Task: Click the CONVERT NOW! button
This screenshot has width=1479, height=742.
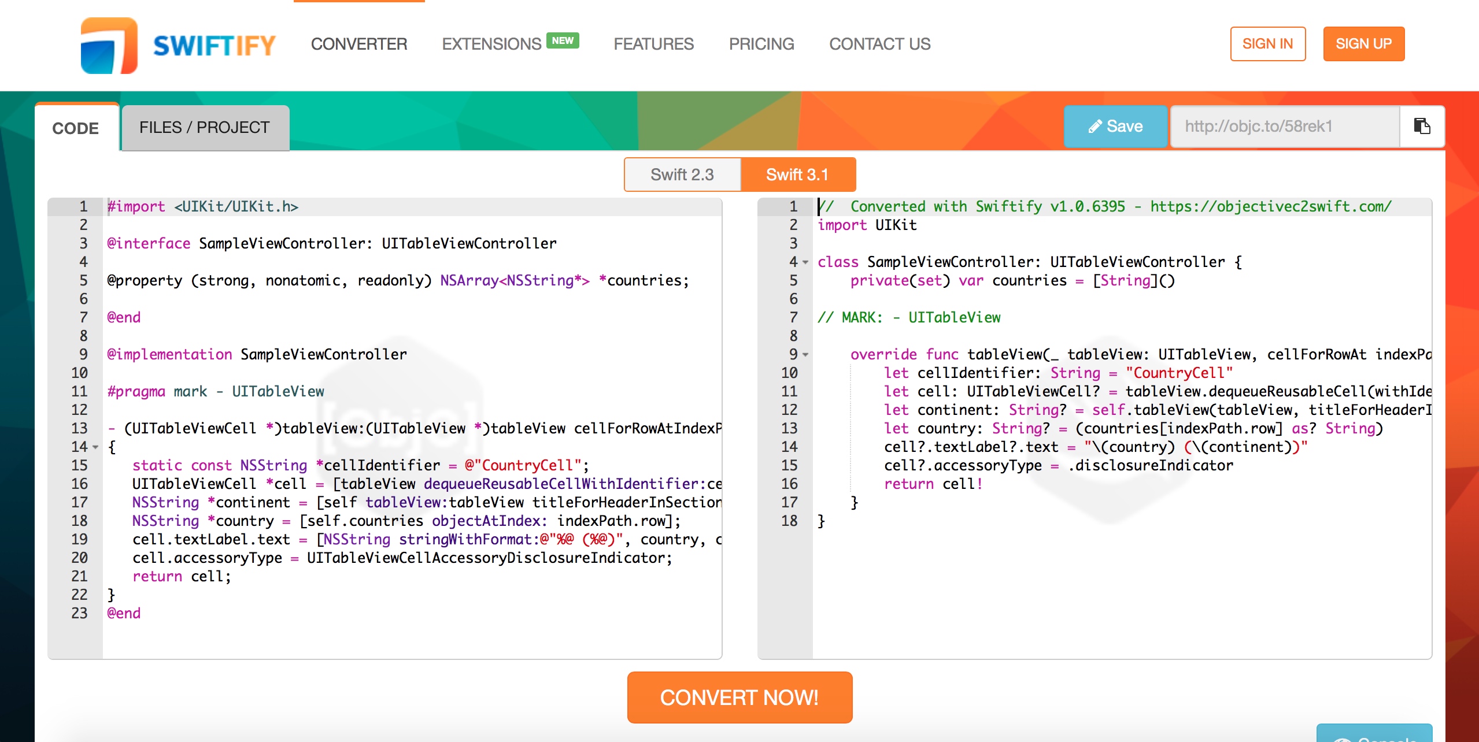Action: 739,698
